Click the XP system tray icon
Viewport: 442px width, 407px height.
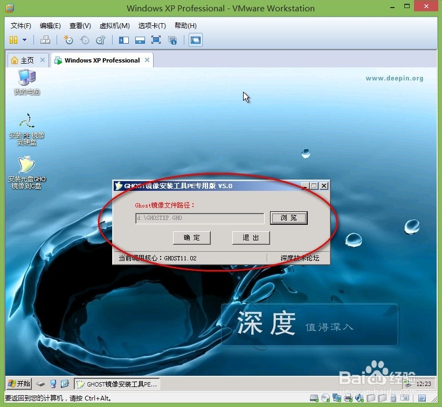[408, 383]
